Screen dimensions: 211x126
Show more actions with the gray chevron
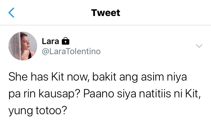[x=199, y=46]
